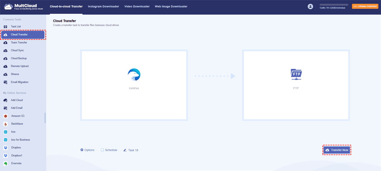Click the Options gear icon
This screenshot has width=381, height=171.
click(x=82, y=150)
